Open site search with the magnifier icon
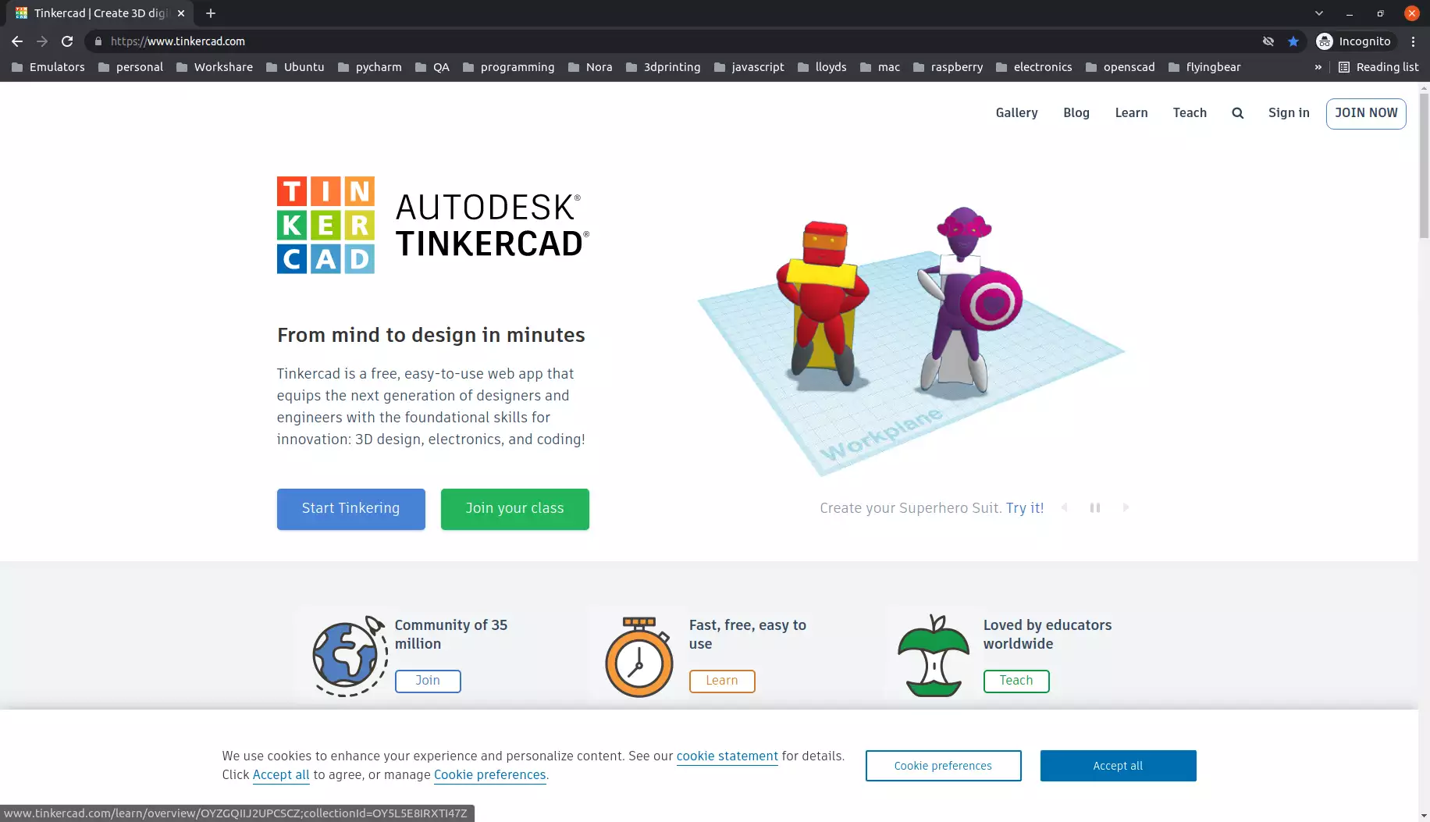Screen dimensions: 1430x822 click(x=1237, y=113)
